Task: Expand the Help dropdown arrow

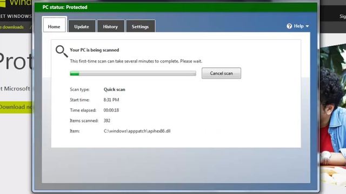Action: (x=308, y=26)
